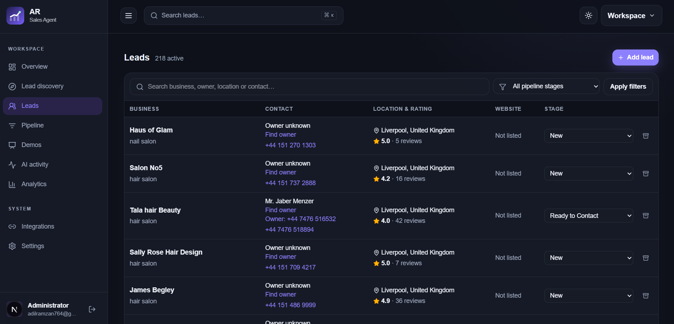Archive the James Begley lead

(x=646, y=296)
